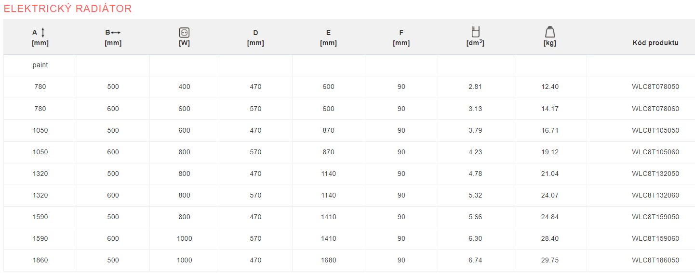
Task: Select product code WLC8T105050
Action: coord(655,130)
